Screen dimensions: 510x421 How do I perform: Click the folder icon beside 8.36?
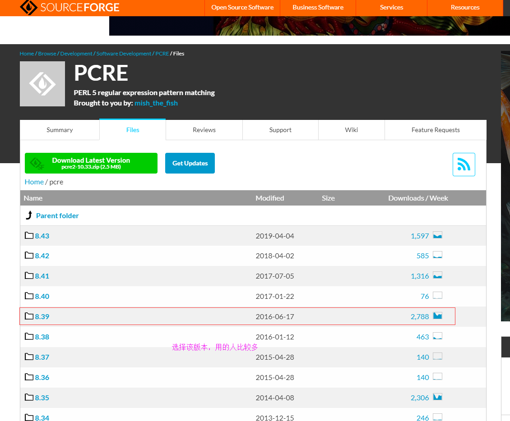click(x=29, y=377)
